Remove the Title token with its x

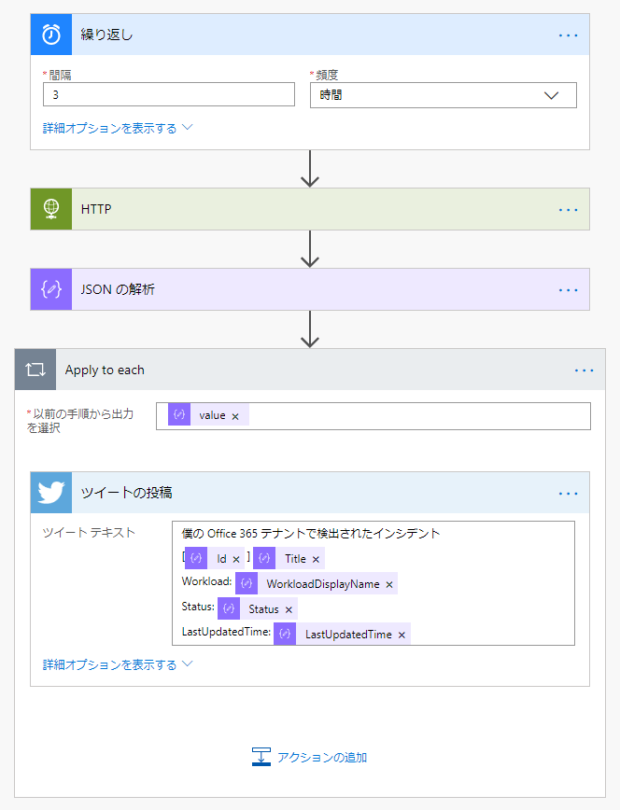(316, 560)
